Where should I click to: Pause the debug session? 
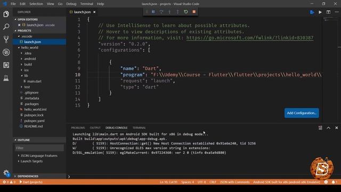tap(153, 12)
